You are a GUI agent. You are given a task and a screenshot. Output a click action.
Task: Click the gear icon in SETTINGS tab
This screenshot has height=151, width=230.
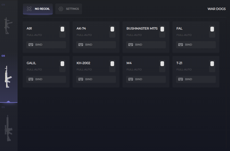tap(61, 9)
